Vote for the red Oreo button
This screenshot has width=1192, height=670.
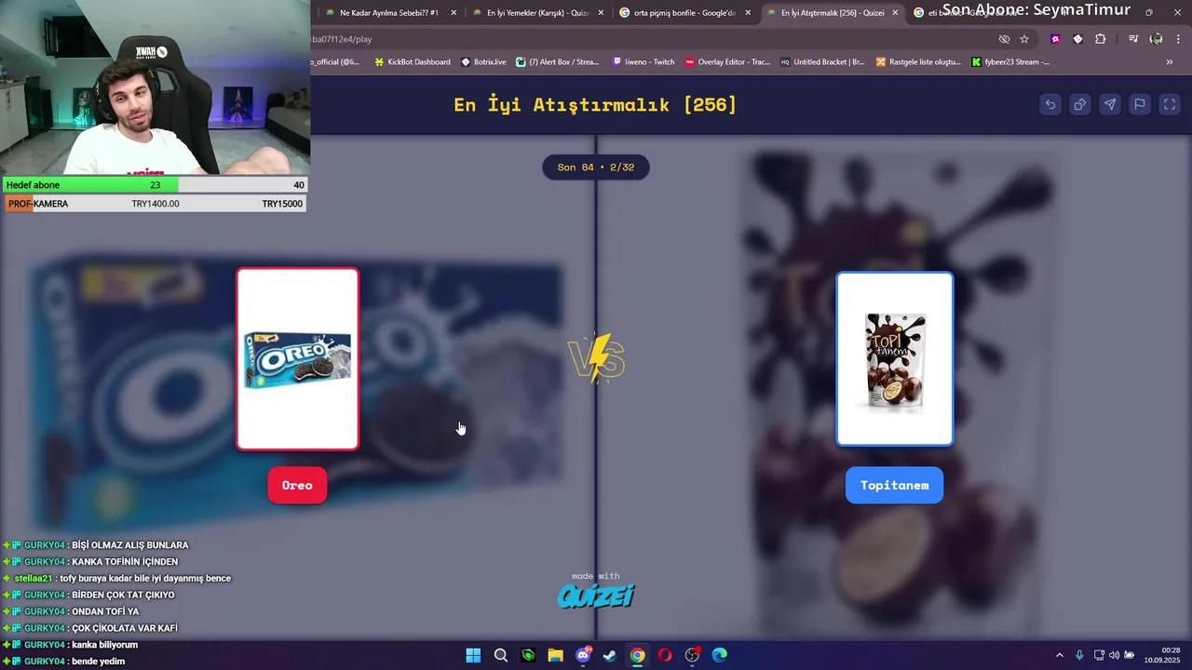pos(297,485)
